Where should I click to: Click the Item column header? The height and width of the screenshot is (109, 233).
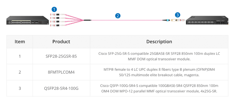[x=20, y=42]
